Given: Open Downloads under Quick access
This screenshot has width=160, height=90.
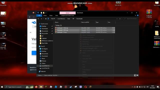Looking at the screenshot, I should [x=45, y=29].
